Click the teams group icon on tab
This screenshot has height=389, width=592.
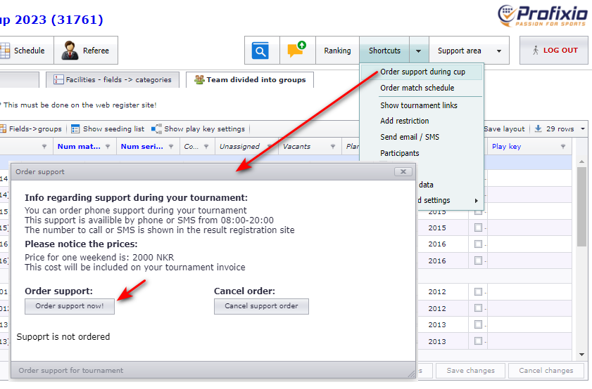(x=199, y=79)
